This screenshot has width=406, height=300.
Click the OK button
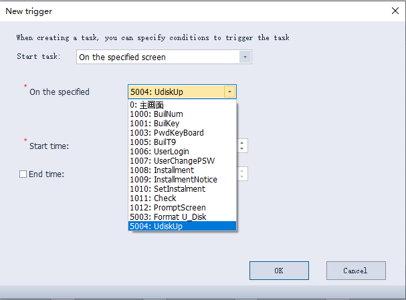coord(279,271)
